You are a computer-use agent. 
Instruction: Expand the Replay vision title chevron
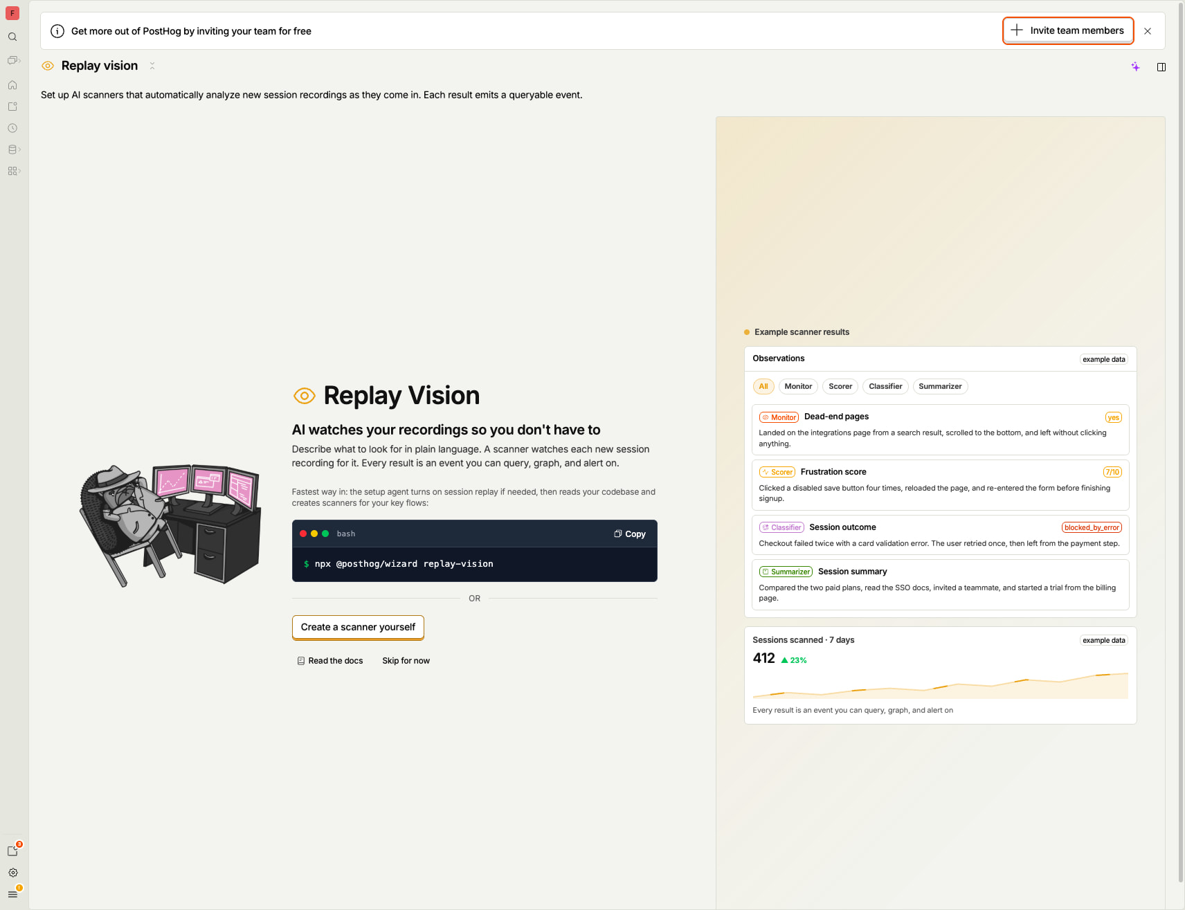[x=152, y=66]
